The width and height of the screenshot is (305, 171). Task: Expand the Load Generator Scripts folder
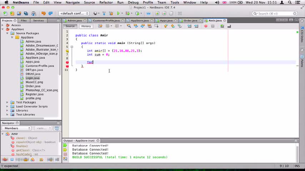coord(7,107)
